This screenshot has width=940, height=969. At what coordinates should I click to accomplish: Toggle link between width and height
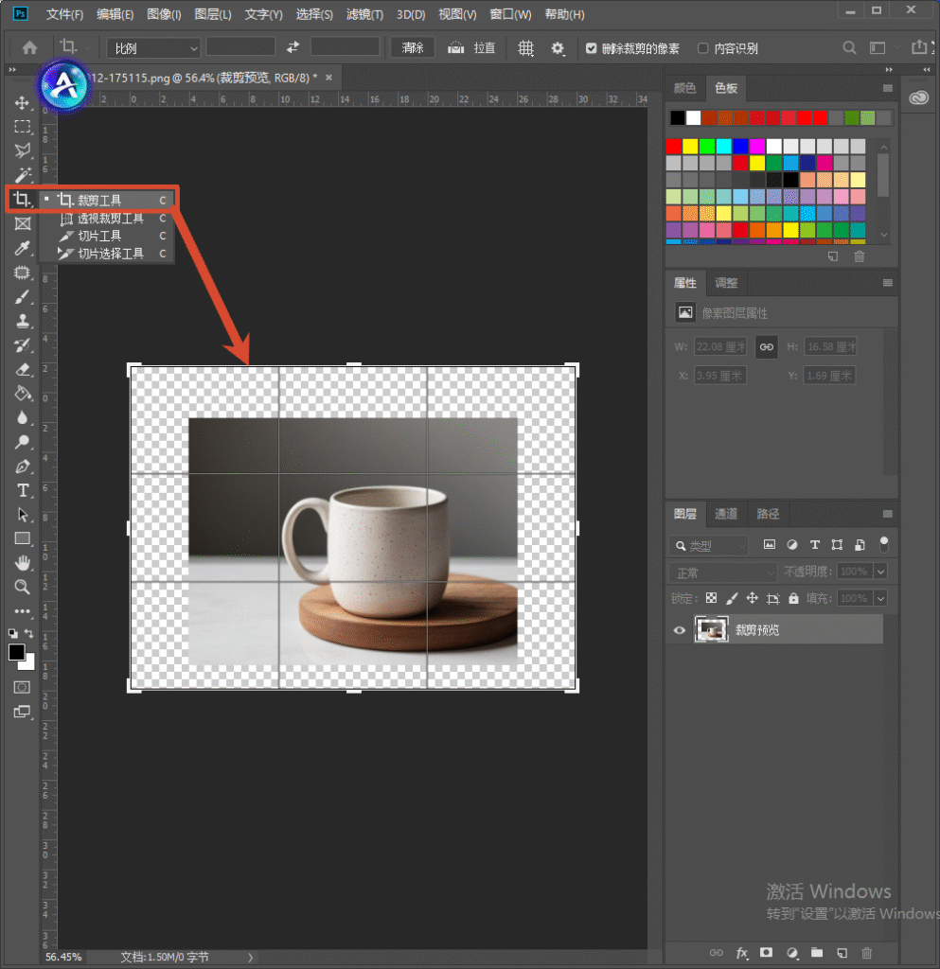pyautogui.click(x=767, y=346)
